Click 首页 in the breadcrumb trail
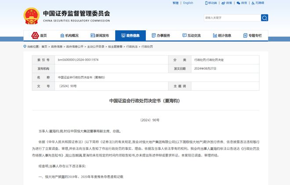The width and height of the screenshot is (290, 185). click(x=44, y=46)
